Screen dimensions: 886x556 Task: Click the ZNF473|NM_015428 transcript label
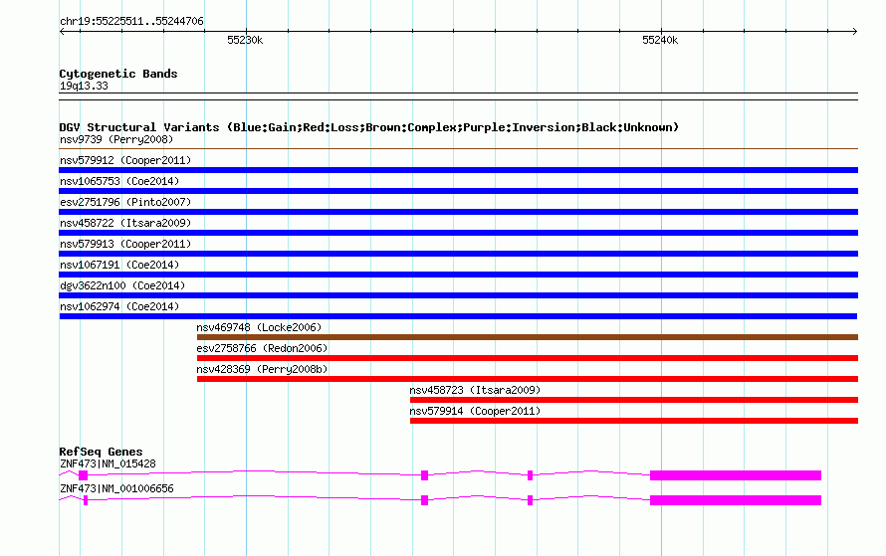point(108,463)
